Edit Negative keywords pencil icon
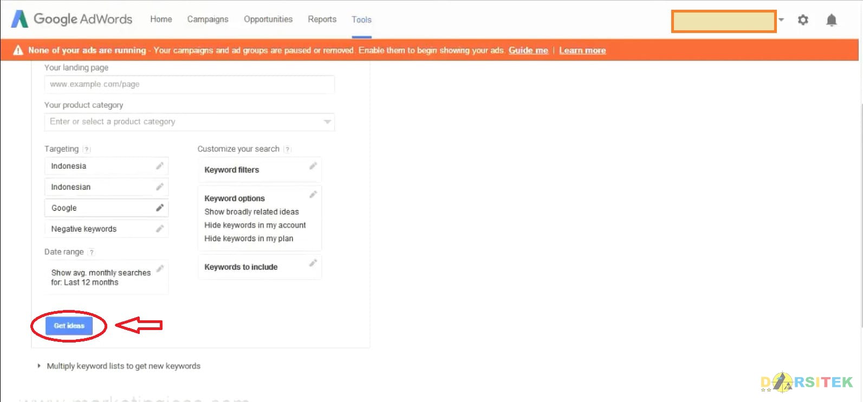This screenshot has width=863, height=402. pyautogui.click(x=160, y=229)
